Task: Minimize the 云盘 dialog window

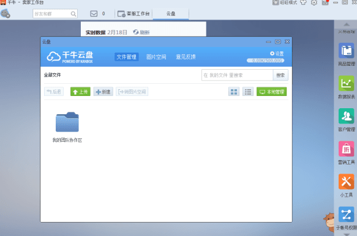Action: [x=268, y=42]
